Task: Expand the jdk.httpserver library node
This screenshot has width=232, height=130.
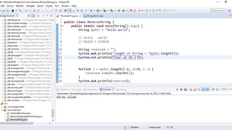Action: pos(2,20)
